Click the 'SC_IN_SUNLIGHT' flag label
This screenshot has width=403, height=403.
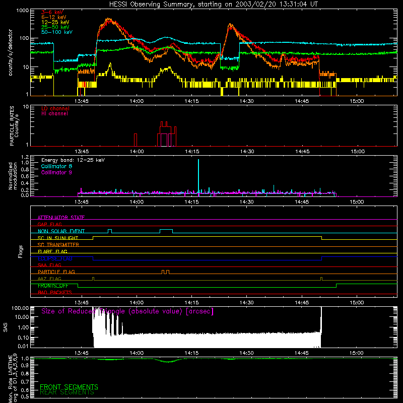[58, 238]
